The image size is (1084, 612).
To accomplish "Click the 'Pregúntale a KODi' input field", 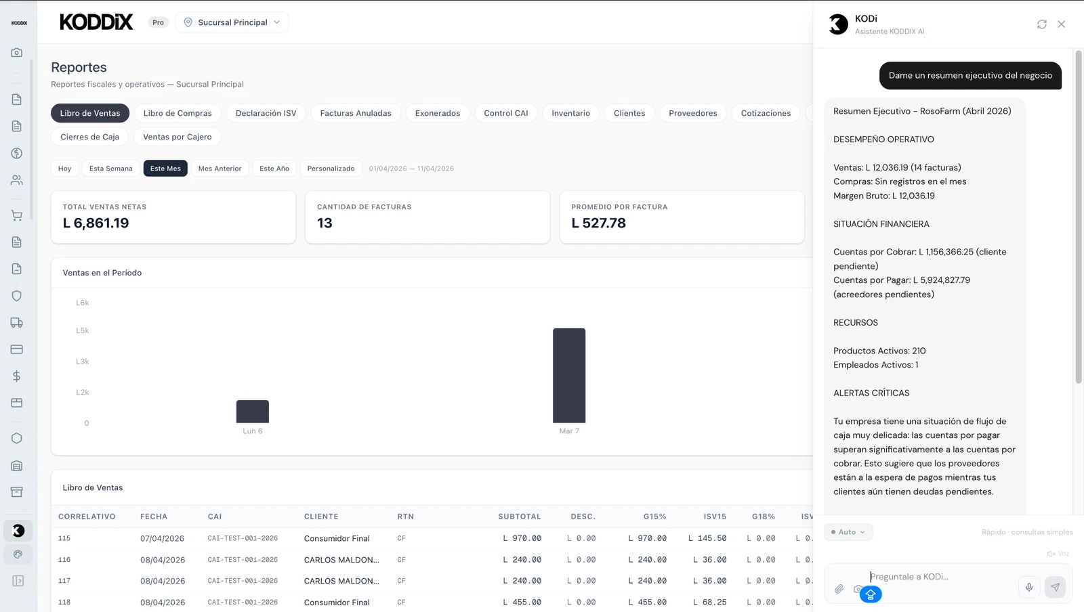I will [940, 577].
